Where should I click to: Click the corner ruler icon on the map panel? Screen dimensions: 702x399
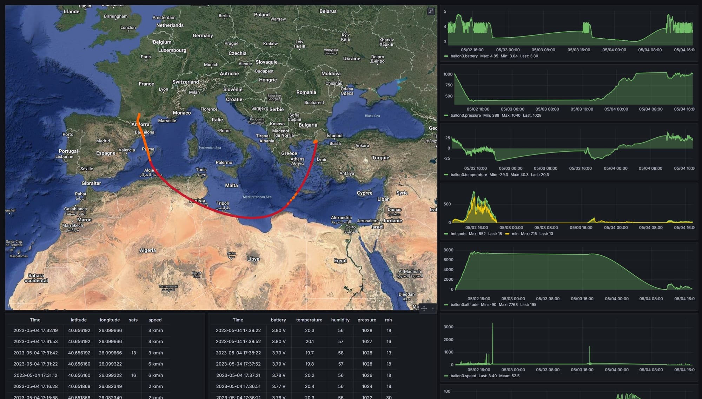(x=430, y=12)
